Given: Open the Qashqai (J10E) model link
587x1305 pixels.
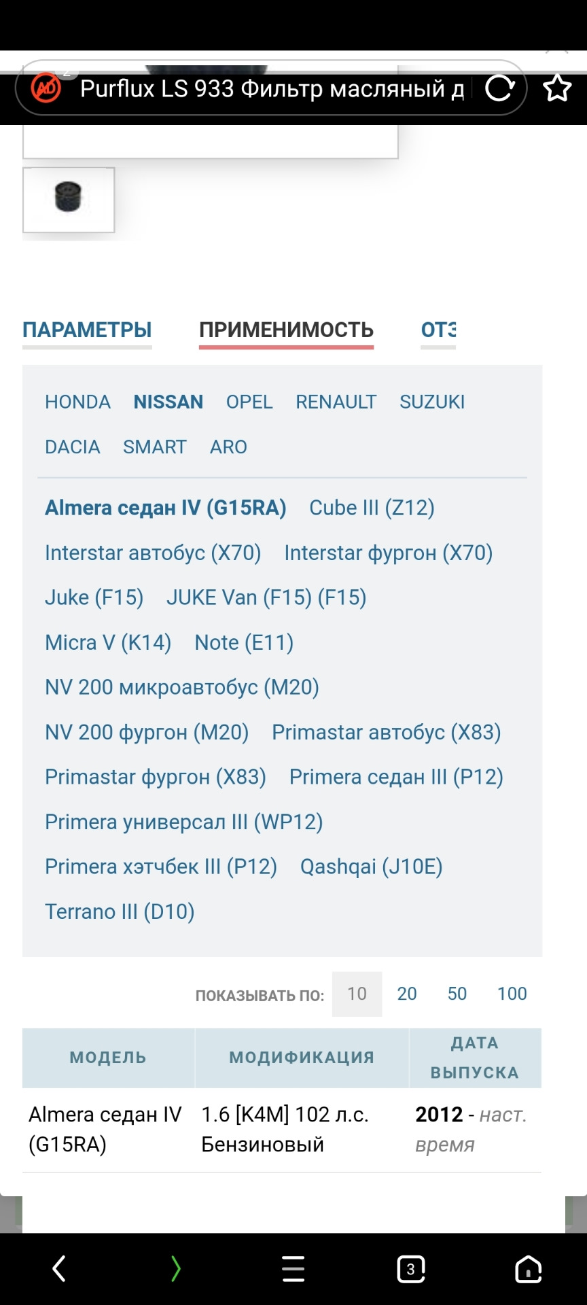Looking at the screenshot, I should 371,867.
